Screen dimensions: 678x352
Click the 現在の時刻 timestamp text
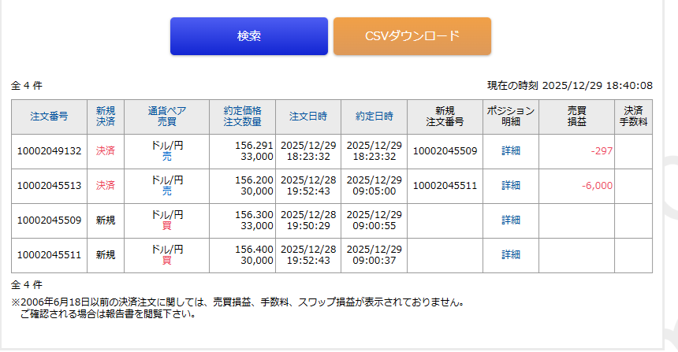click(569, 85)
